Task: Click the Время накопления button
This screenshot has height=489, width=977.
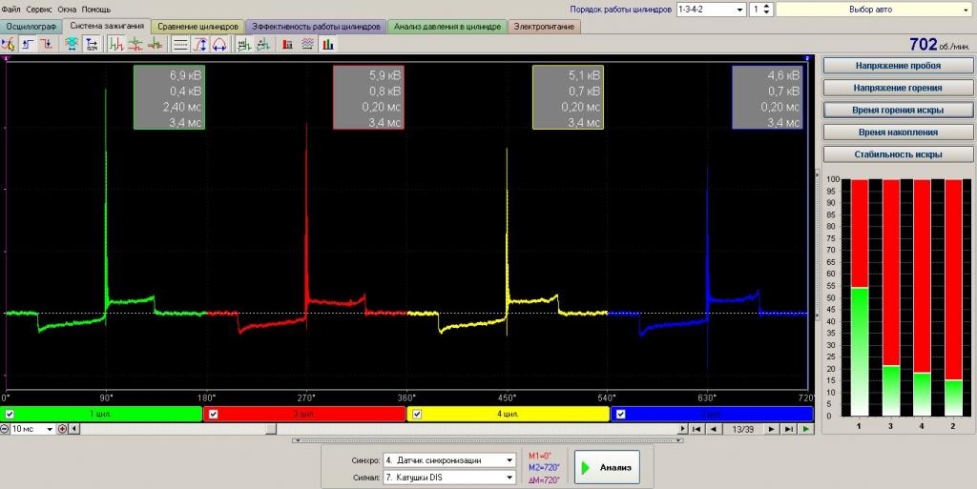Action: [x=898, y=132]
